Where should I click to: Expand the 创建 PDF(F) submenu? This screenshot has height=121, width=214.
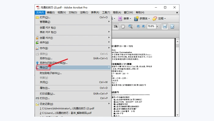(x=73, y=38)
